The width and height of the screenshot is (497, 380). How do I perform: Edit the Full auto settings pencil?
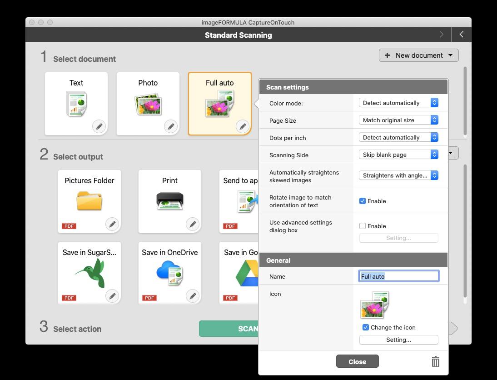point(243,126)
